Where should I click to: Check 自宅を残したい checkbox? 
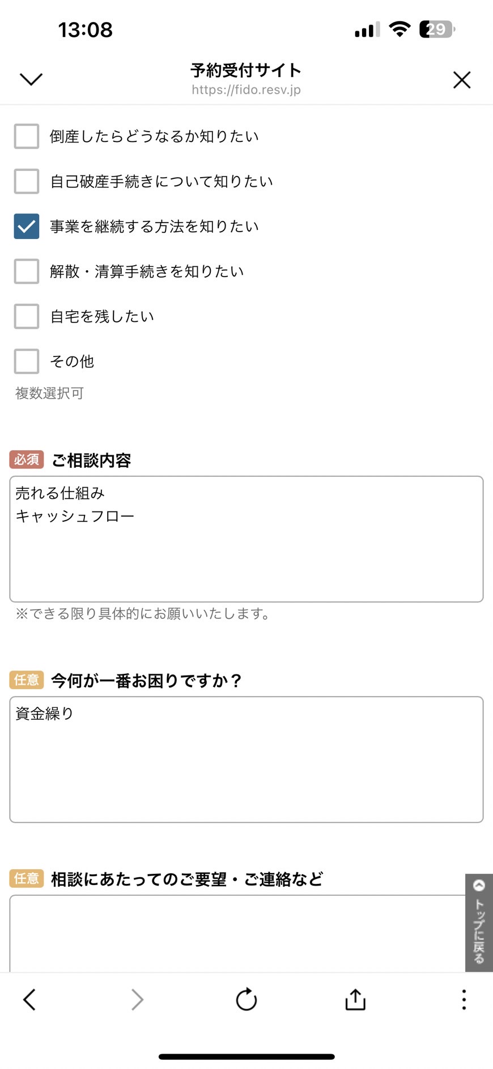click(x=27, y=316)
